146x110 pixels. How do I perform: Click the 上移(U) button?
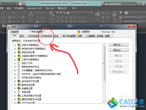[119, 61]
